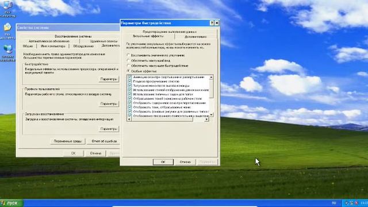Switch to Общие tab in system properties

click(28, 46)
